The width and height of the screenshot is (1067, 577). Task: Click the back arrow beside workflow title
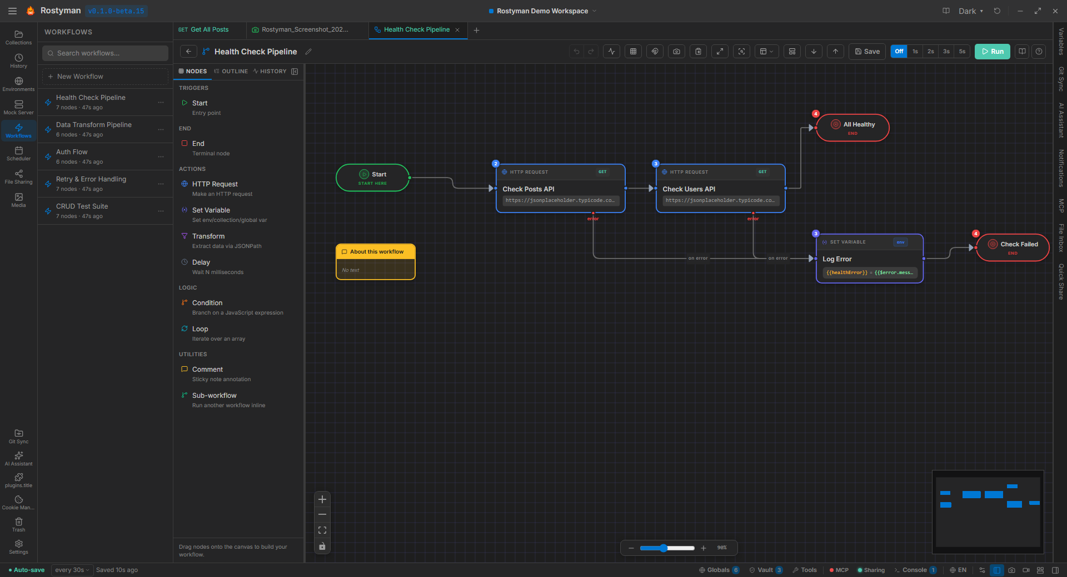point(188,52)
